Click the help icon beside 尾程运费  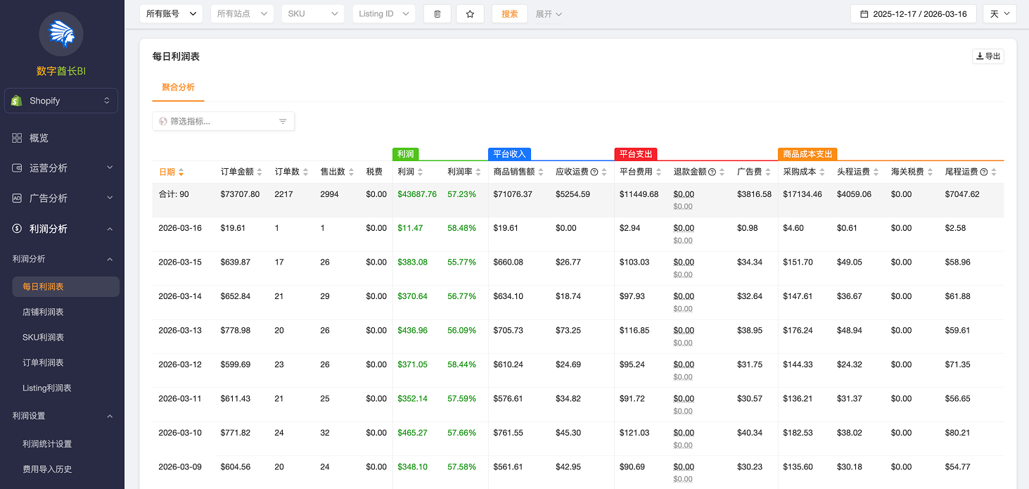[983, 172]
